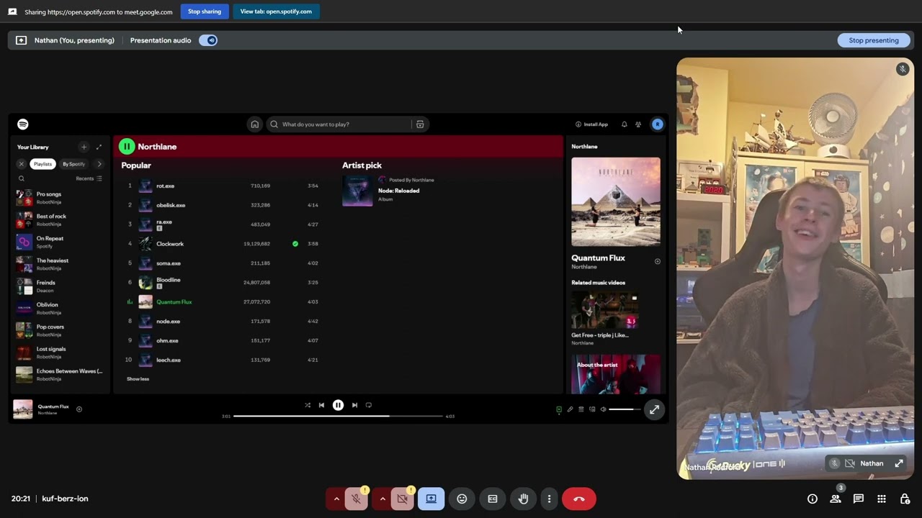Screen dimensions: 922x518
Task: Click the Stop sharing button
Action: point(205,12)
